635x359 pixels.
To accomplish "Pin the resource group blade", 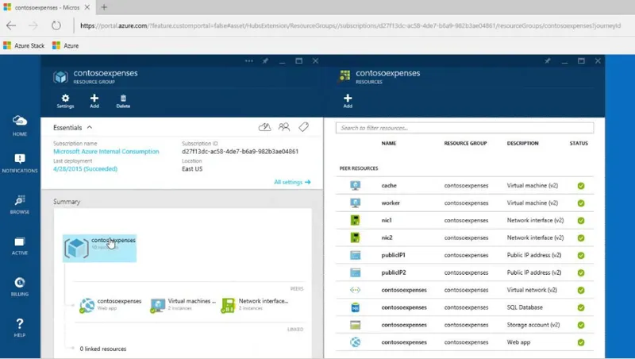I will click(x=265, y=61).
